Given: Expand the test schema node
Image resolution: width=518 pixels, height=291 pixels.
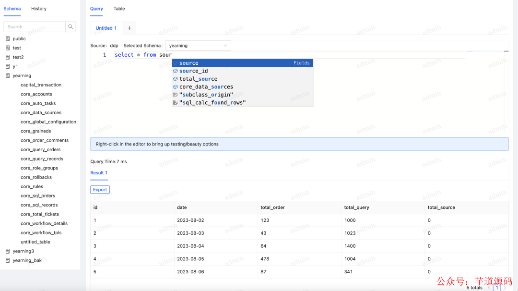Looking at the screenshot, I should (17, 48).
